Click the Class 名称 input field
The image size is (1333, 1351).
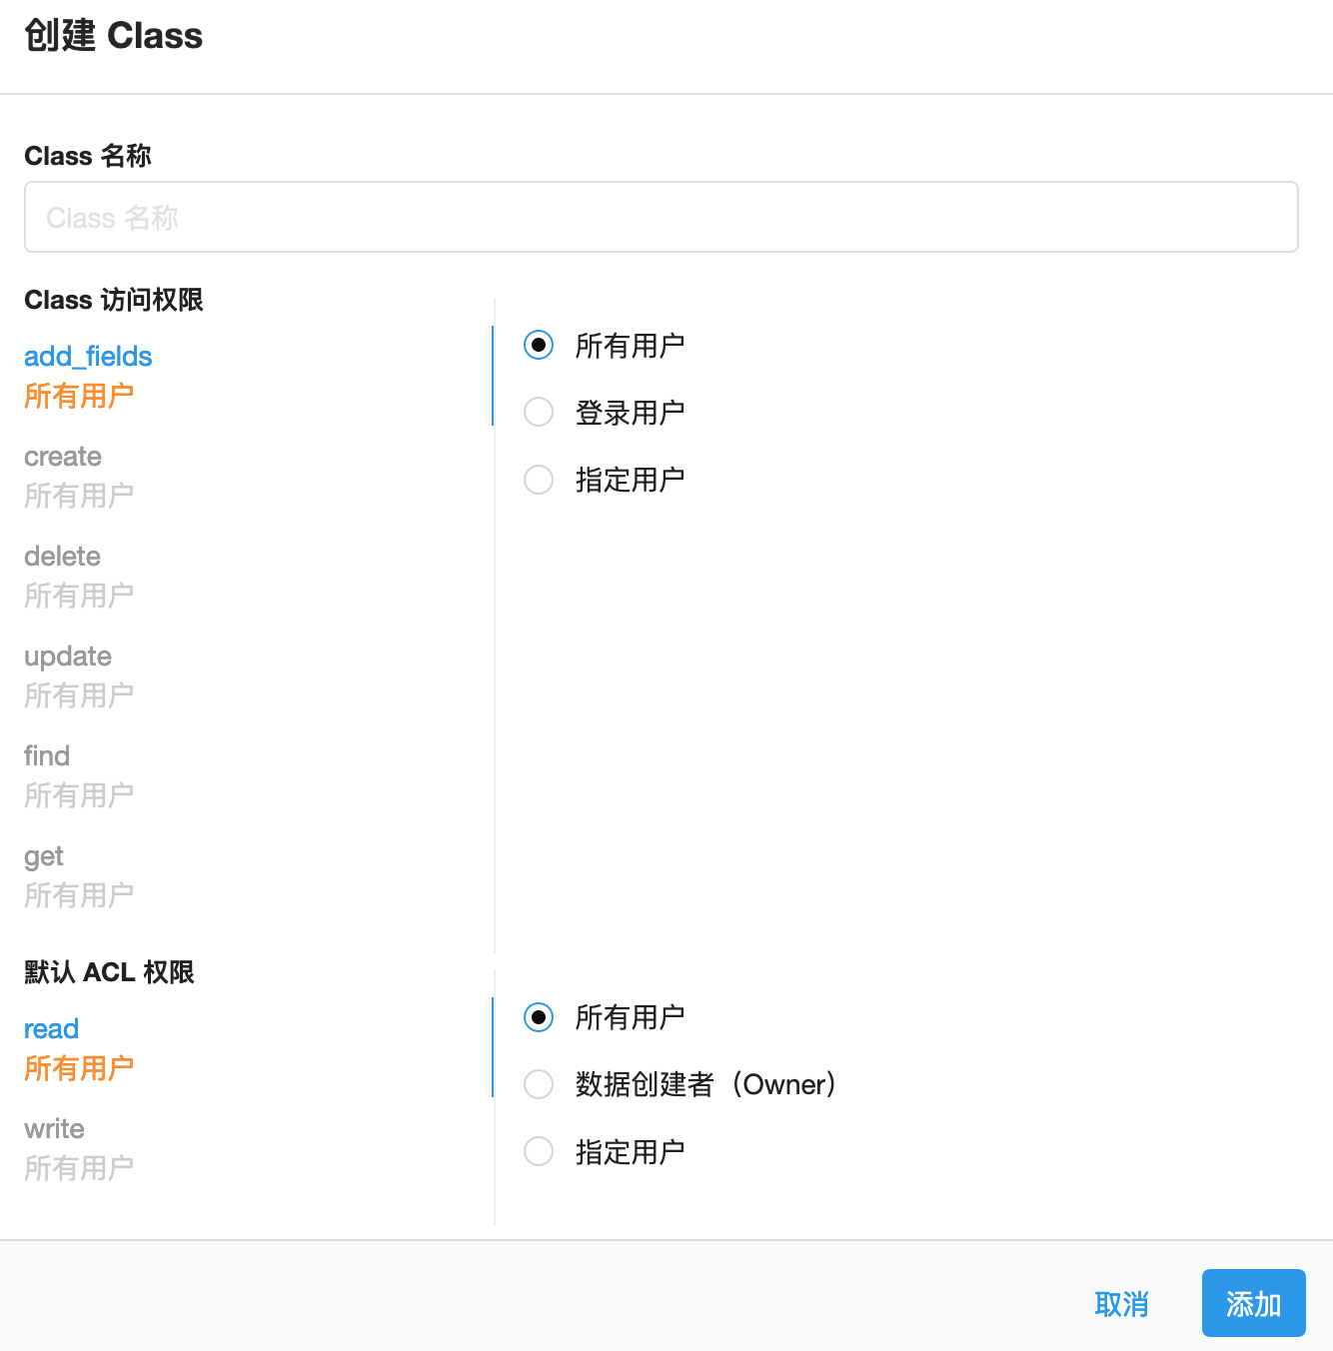pos(661,217)
